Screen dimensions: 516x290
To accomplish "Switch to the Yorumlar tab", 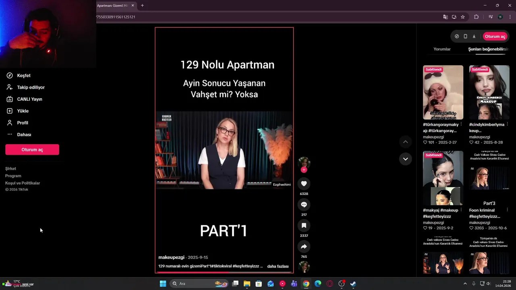I will point(442,49).
